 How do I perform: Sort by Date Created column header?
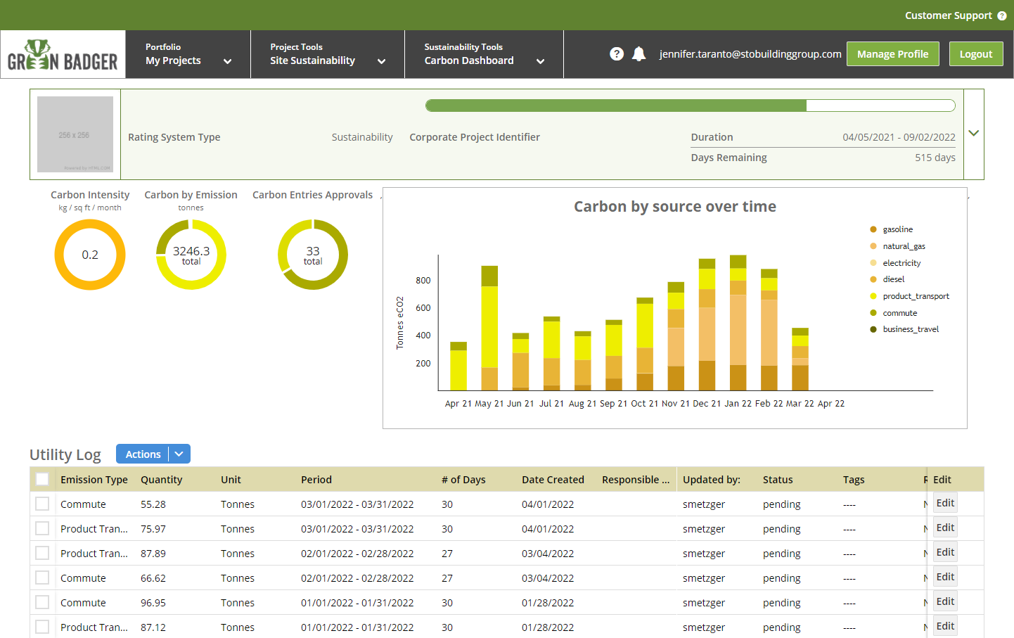(x=553, y=480)
